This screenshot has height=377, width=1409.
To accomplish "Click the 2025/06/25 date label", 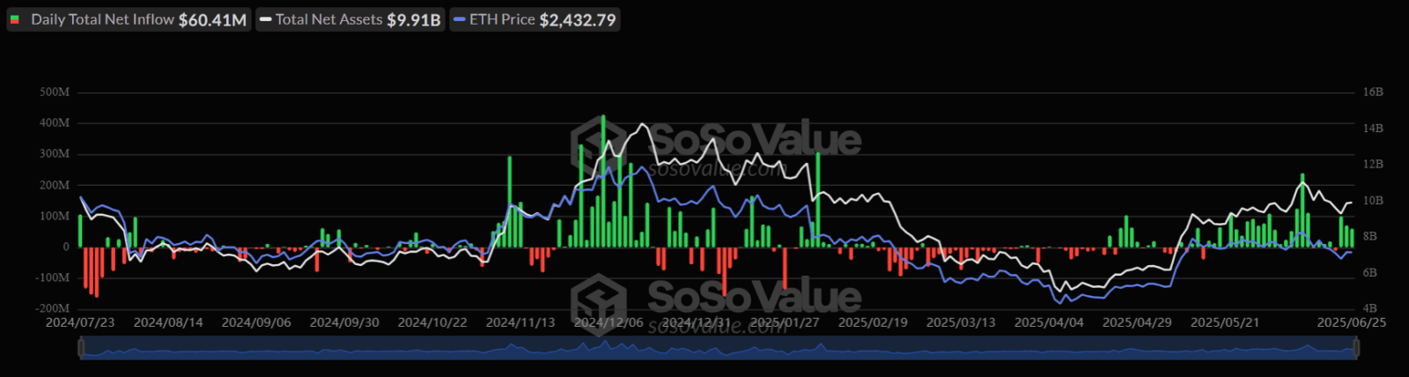I will click(x=1352, y=322).
